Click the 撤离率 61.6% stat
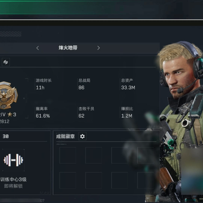 (43, 112)
